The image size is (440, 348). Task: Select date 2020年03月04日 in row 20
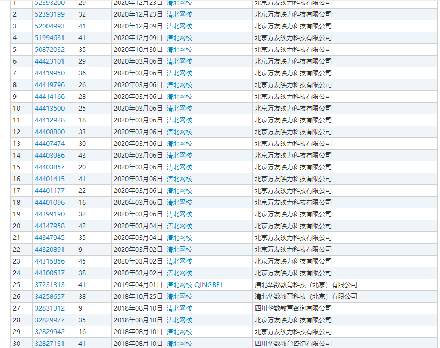[138, 226]
